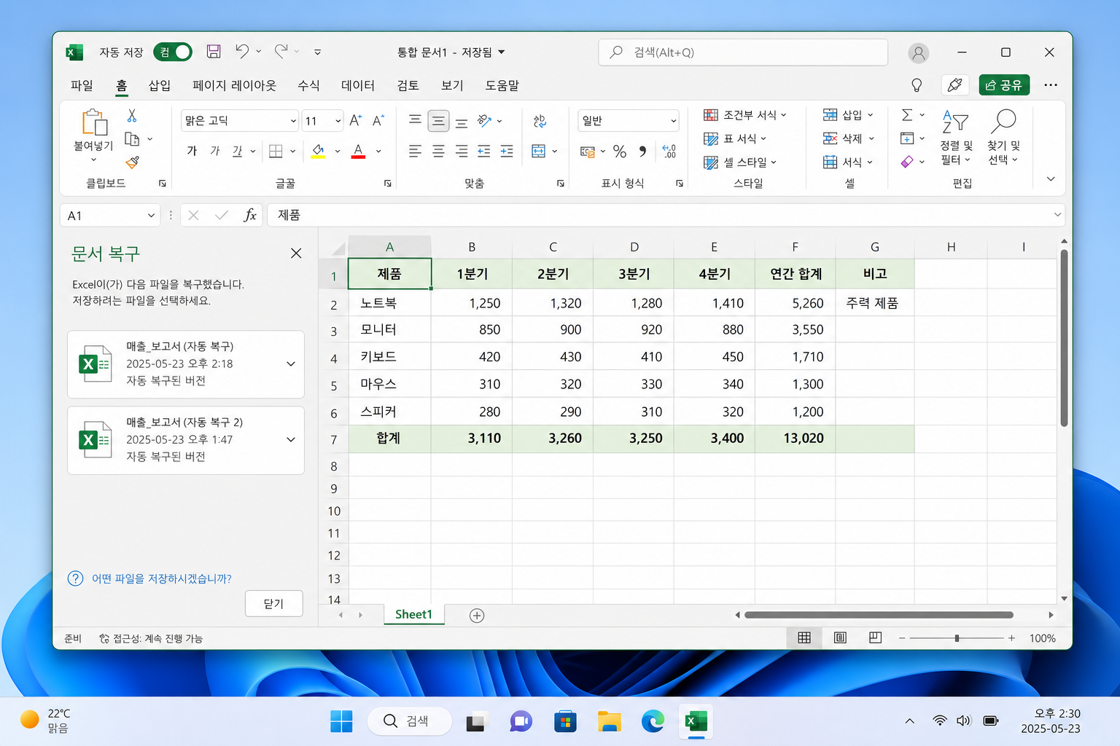Apply percent style to cells
This screenshot has height=746, width=1120.
pos(620,151)
